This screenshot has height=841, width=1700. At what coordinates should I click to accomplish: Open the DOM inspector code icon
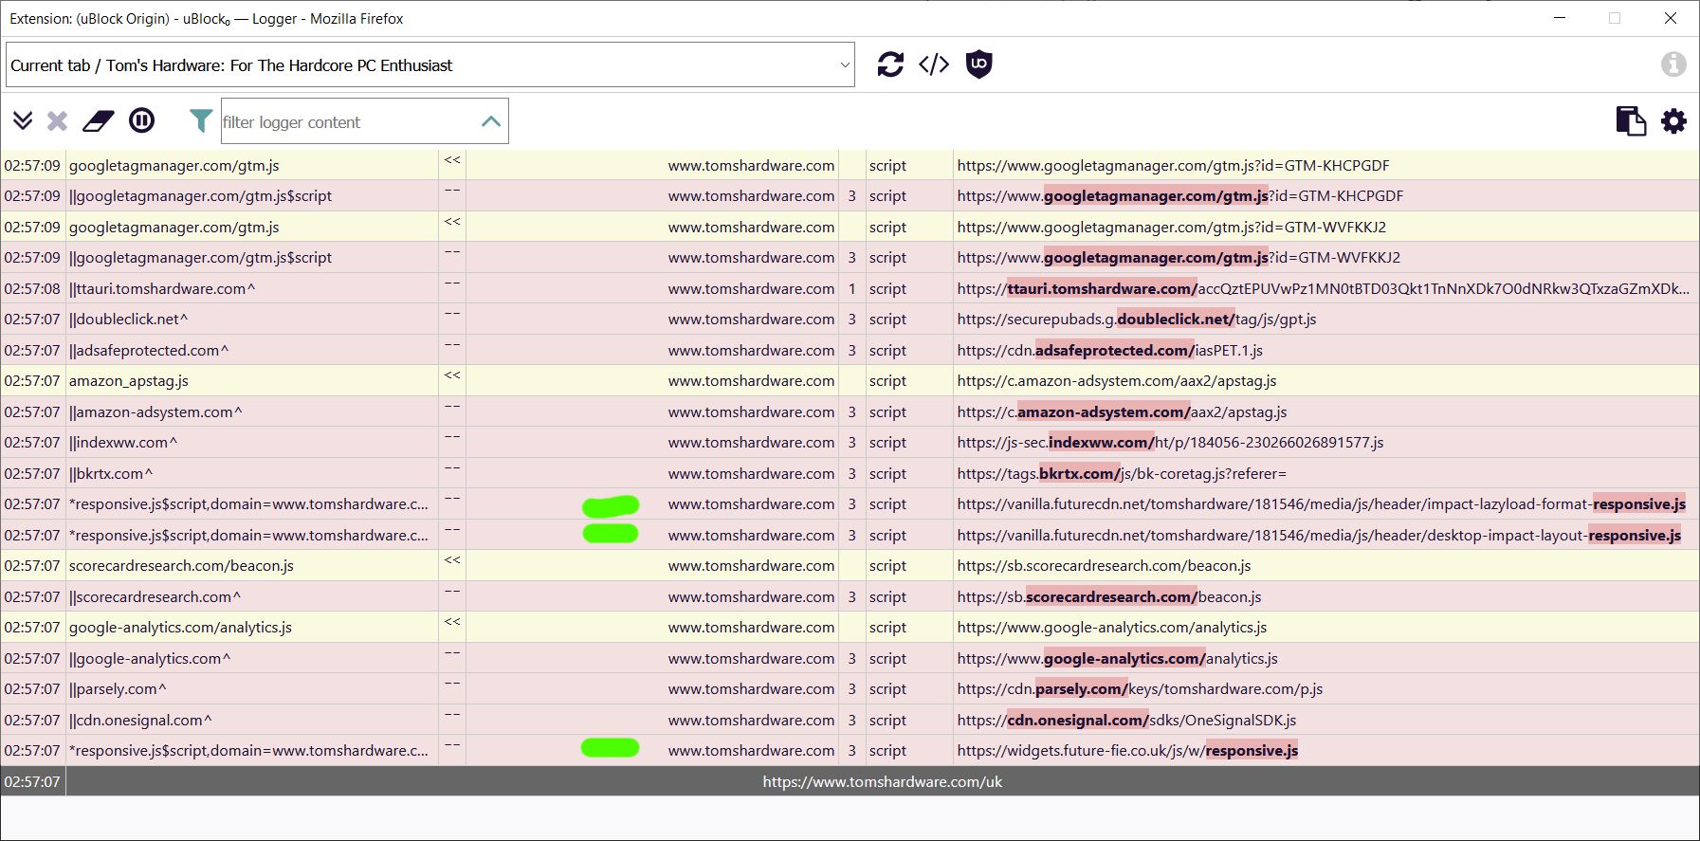(934, 64)
